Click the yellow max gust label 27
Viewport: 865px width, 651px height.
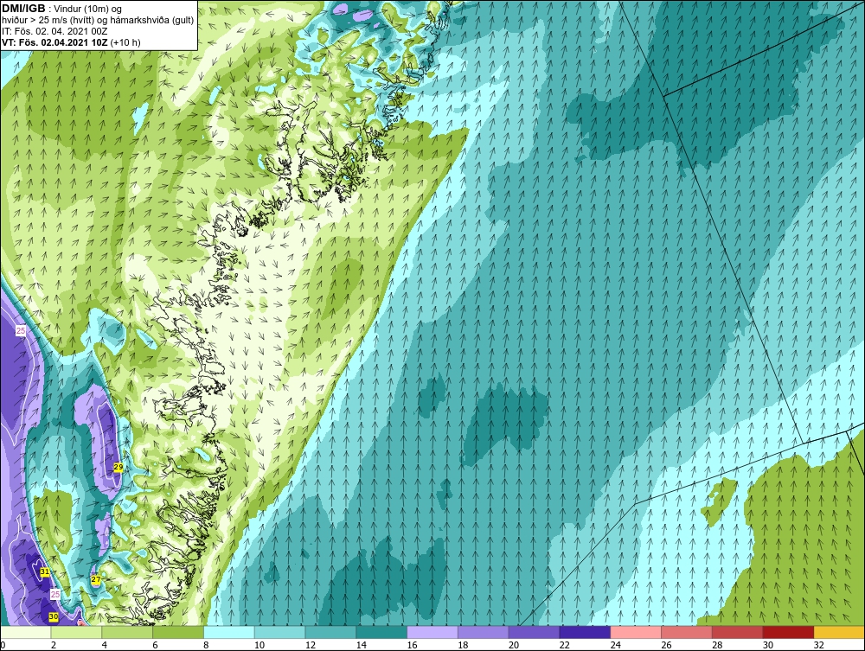(96, 579)
